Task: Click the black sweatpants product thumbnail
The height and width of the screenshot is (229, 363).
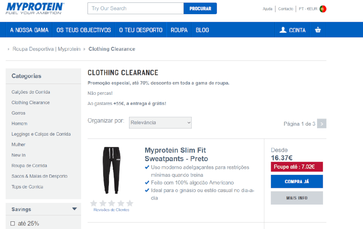Action: (x=111, y=170)
